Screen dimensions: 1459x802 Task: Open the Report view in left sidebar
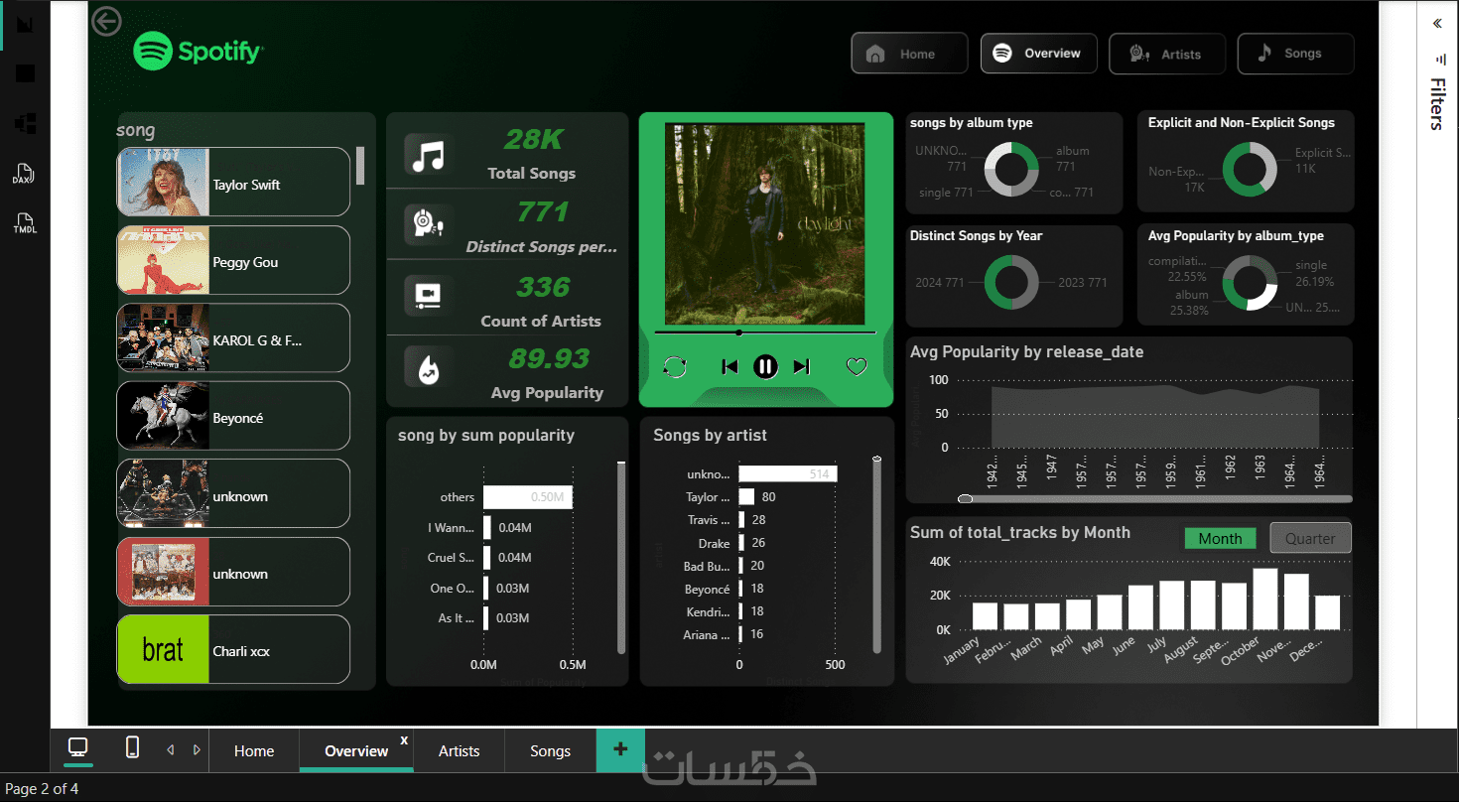26,25
